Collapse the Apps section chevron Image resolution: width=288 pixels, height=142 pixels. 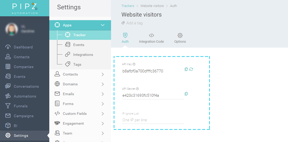(x=103, y=25)
